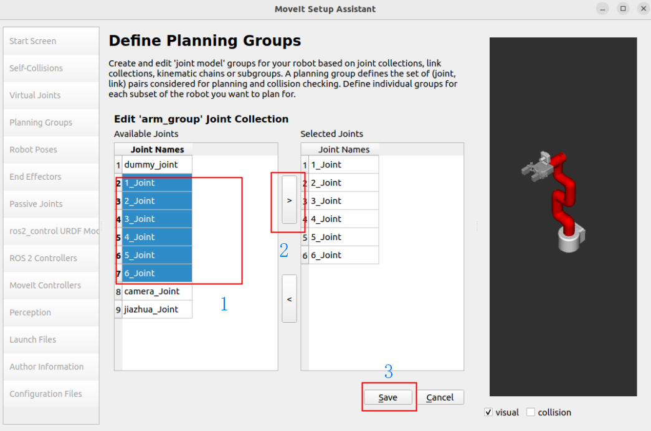
Task: Close the MoveIt Setup Assistant window
Action: [x=644, y=9]
